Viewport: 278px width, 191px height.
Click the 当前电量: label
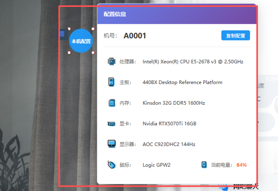click(x=221, y=165)
